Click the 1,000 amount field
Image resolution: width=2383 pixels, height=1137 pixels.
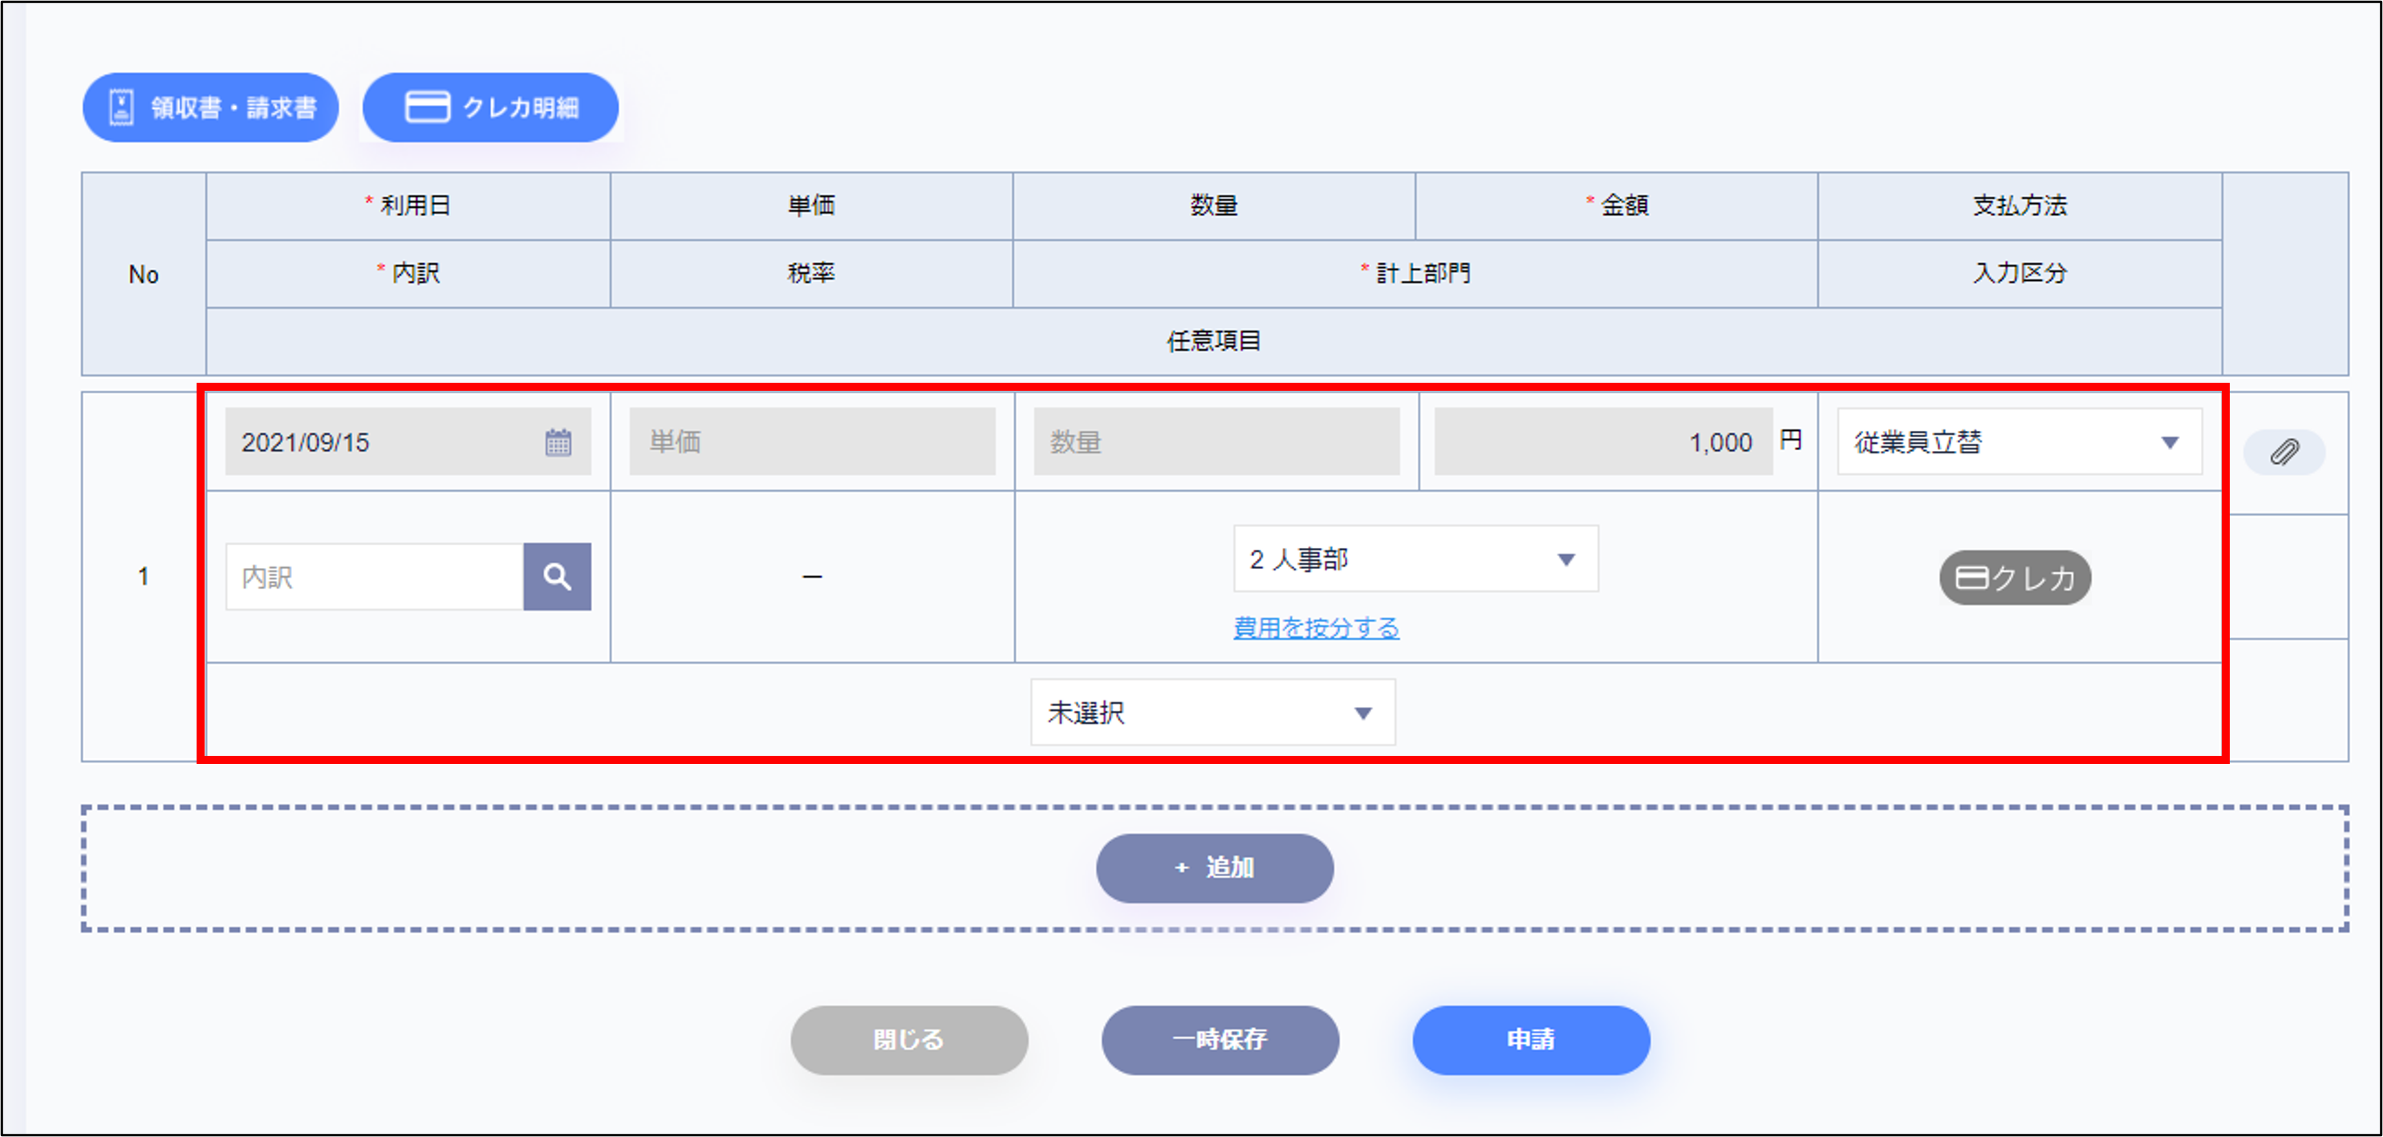point(1602,442)
